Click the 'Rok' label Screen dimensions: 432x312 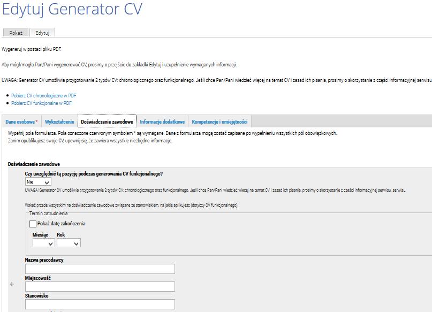61,235
